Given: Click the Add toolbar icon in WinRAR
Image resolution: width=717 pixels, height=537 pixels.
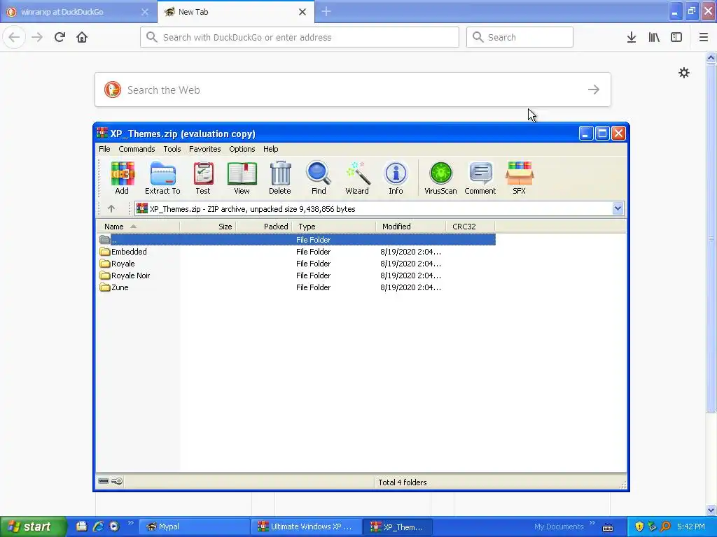Looking at the screenshot, I should point(122,178).
